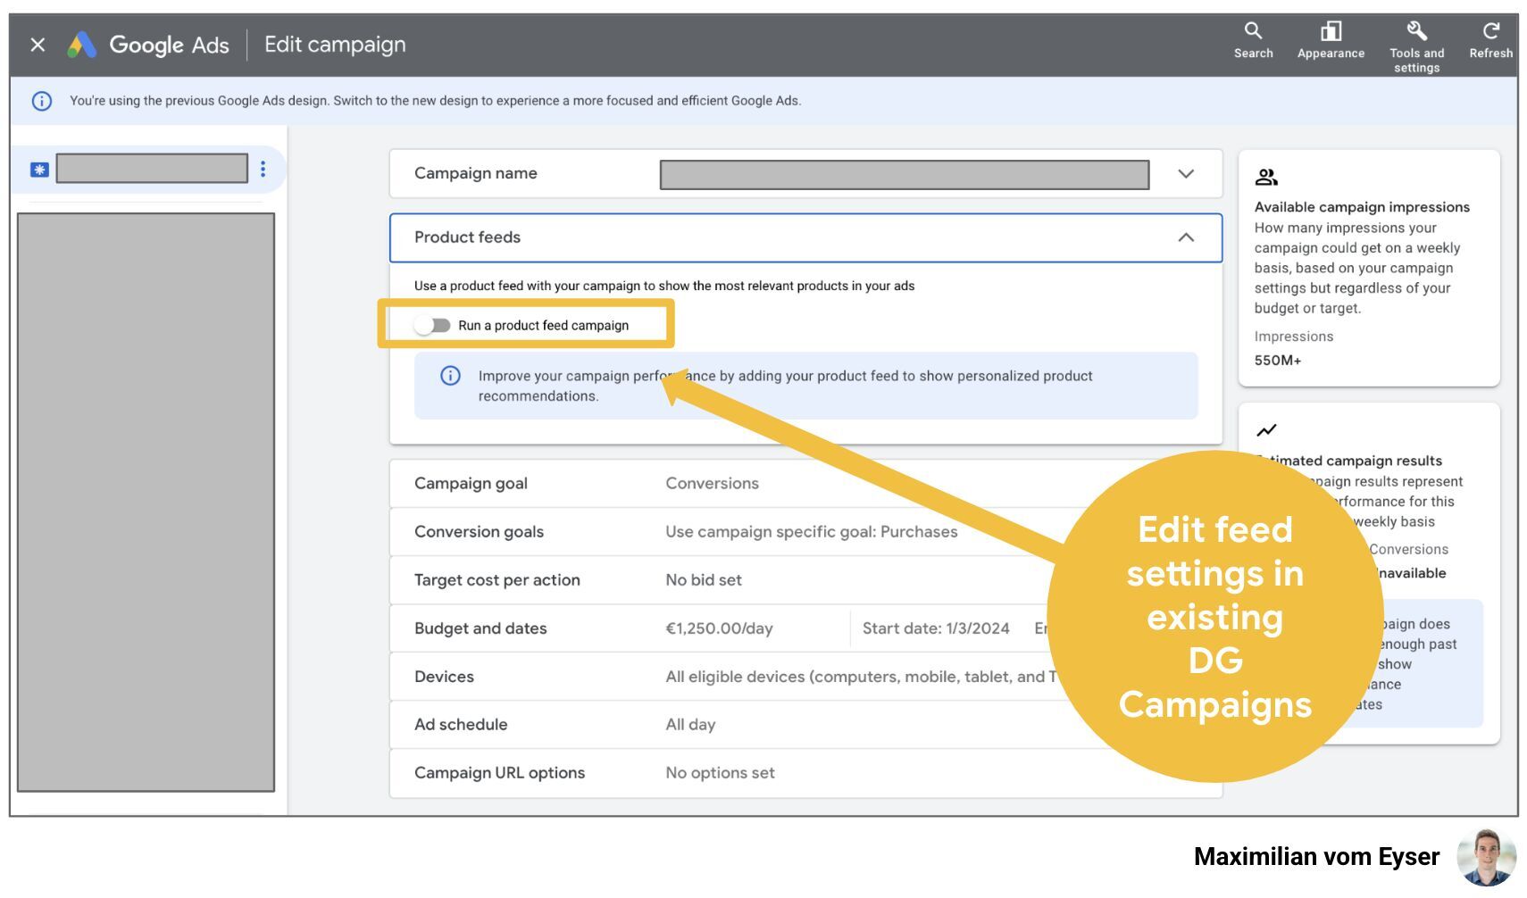The image size is (1527, 898).
Task: Open the three-dot menu beside campaign
Action: tap(263, 169)
